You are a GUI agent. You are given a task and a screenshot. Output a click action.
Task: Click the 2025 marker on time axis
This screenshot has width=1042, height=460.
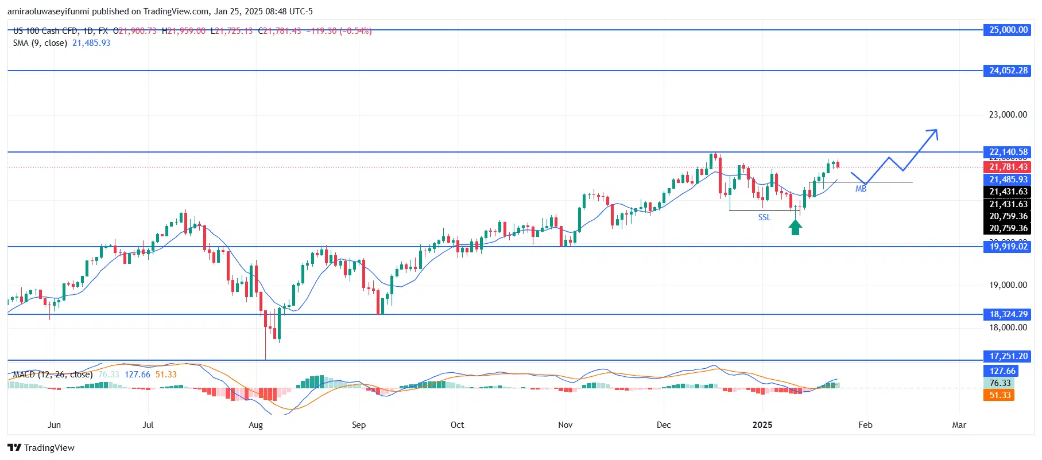(x=762, y=425)
